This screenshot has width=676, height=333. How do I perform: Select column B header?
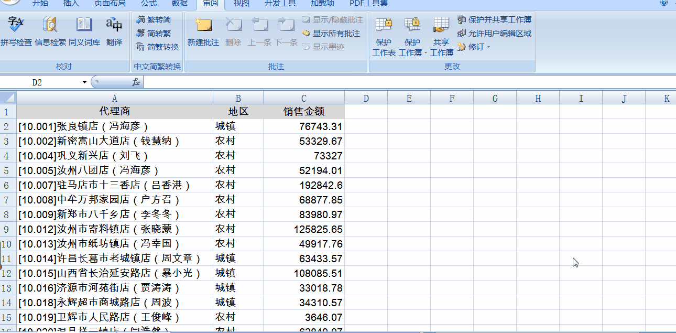click(x=238, y=98)
